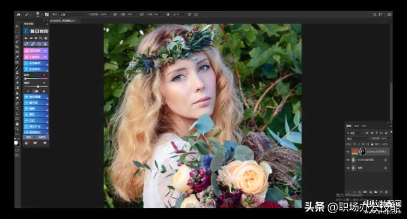This screenshot has width=407, height=219.
Task: Click the top pink plugin button
Action: coord(36,50)
